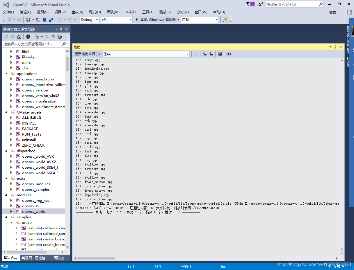This screenshot has width=354, height=270.
Task: Click the search magnifier in Quick Launch
Action: click(x=321, y=4)
